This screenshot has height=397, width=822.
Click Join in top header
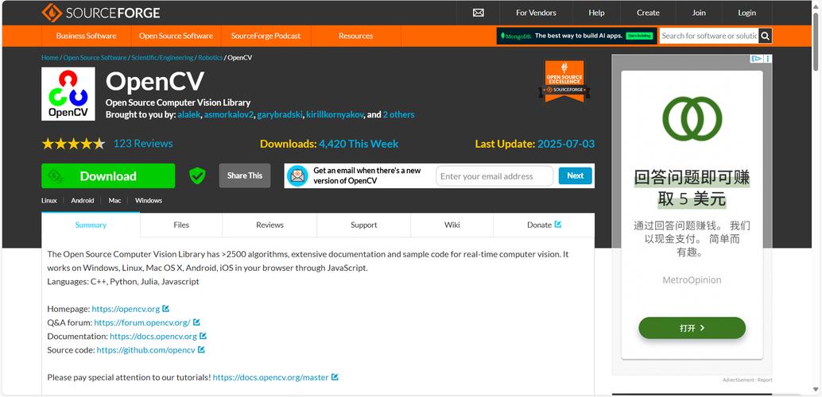[x=699, y=13]
